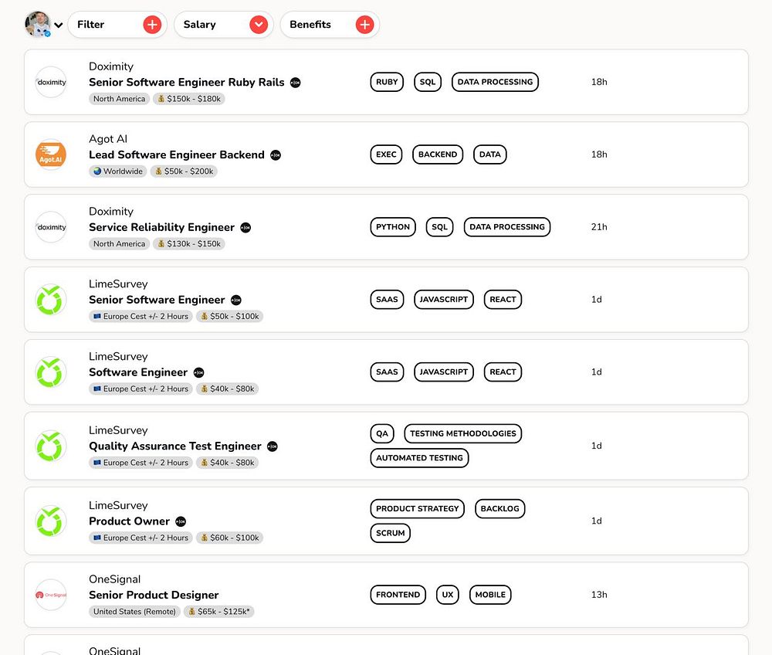Select DATA PROCESSING tag on Ruby Rails job
772x655 pixels.
(495, 82)
